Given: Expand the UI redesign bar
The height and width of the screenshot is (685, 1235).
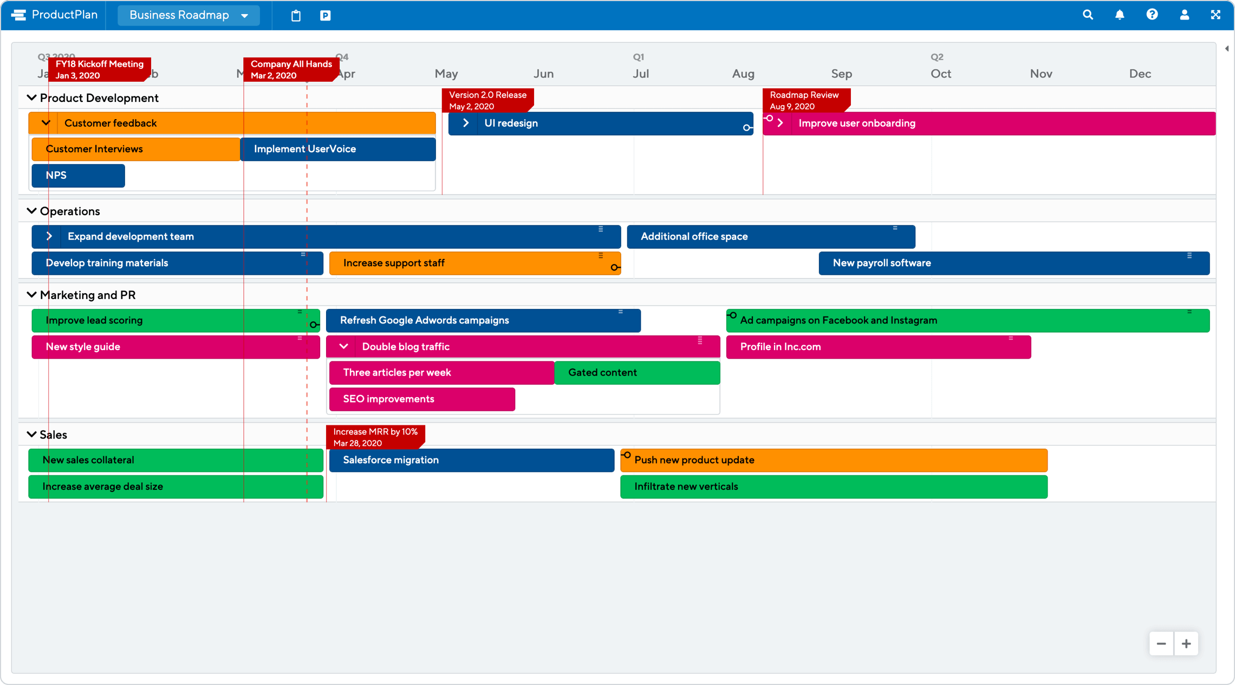Looking at the screenshot, I should click(x=466, y=122).
